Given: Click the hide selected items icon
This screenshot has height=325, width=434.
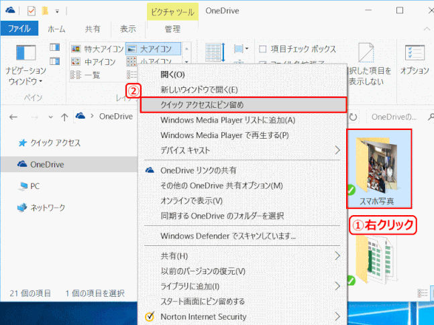Looking at the screenshot, I should coord(366,52).
